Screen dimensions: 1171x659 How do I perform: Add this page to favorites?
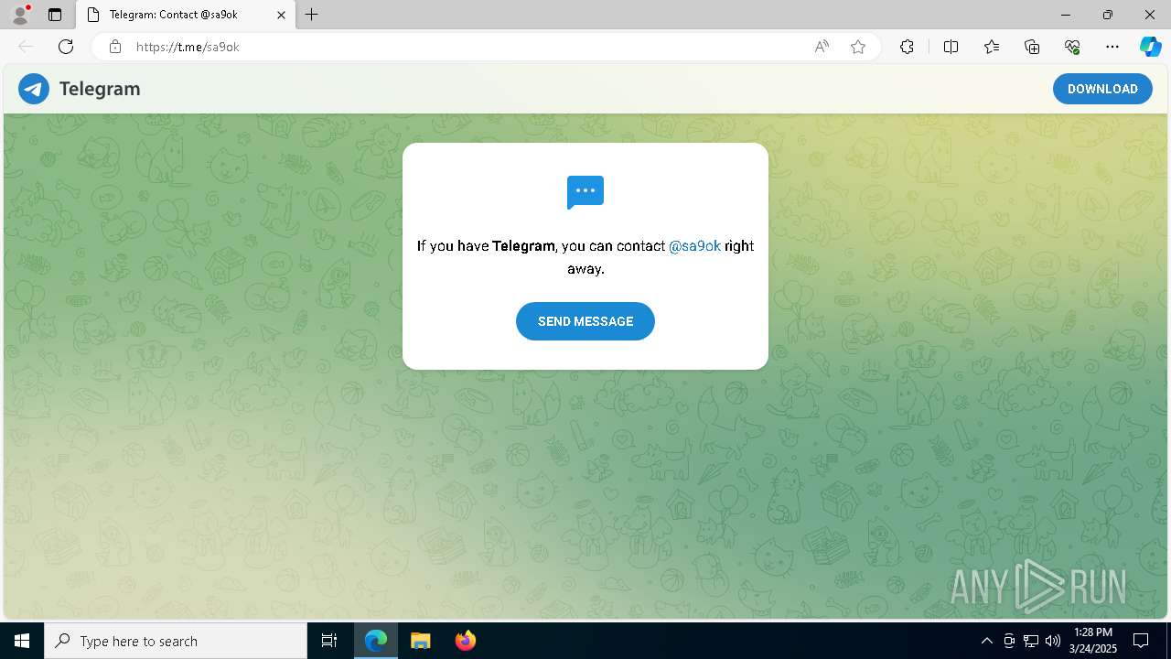click(858, 47)
